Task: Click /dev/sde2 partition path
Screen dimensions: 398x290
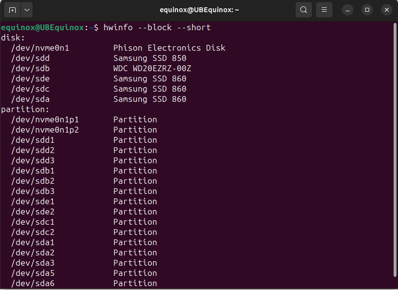Action: [33, 212]
